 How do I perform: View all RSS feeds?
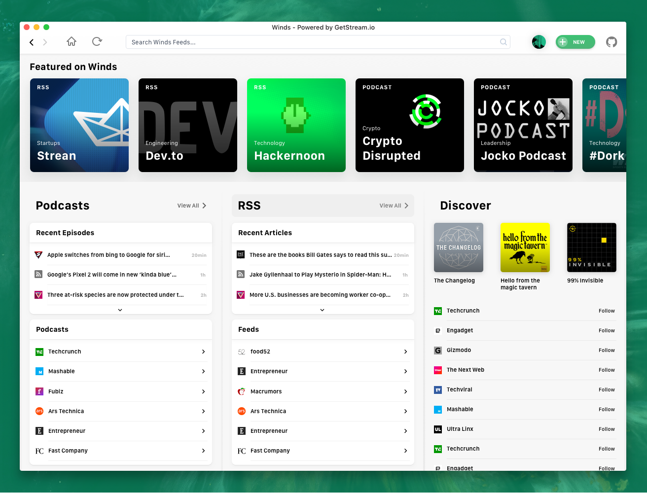pos(394,206)
